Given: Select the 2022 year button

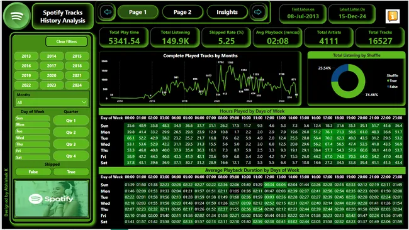Looking at the screenshot, I should [x=26, y=85].
